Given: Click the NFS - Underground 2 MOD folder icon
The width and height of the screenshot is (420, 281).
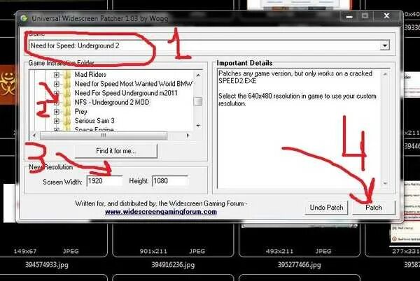Looking at the screenshot, I should [66, 102].
